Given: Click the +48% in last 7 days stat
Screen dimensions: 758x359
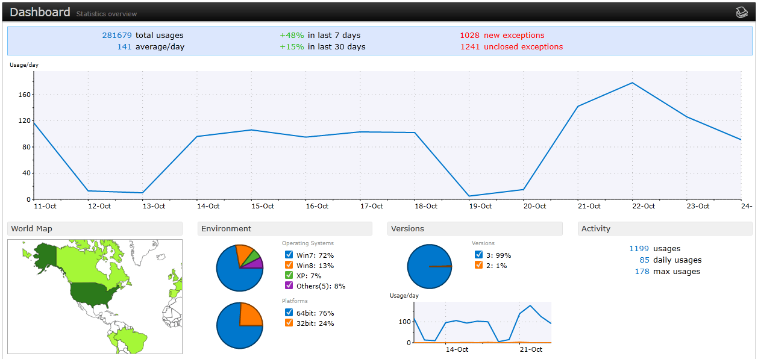Looking at the screenshot, I should coord(320,35).
